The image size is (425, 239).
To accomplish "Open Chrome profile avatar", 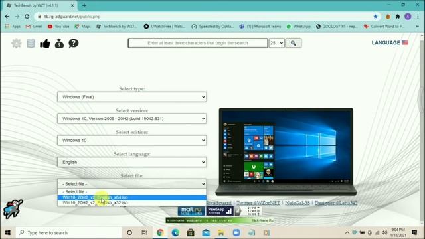I will tap(408, 17).
